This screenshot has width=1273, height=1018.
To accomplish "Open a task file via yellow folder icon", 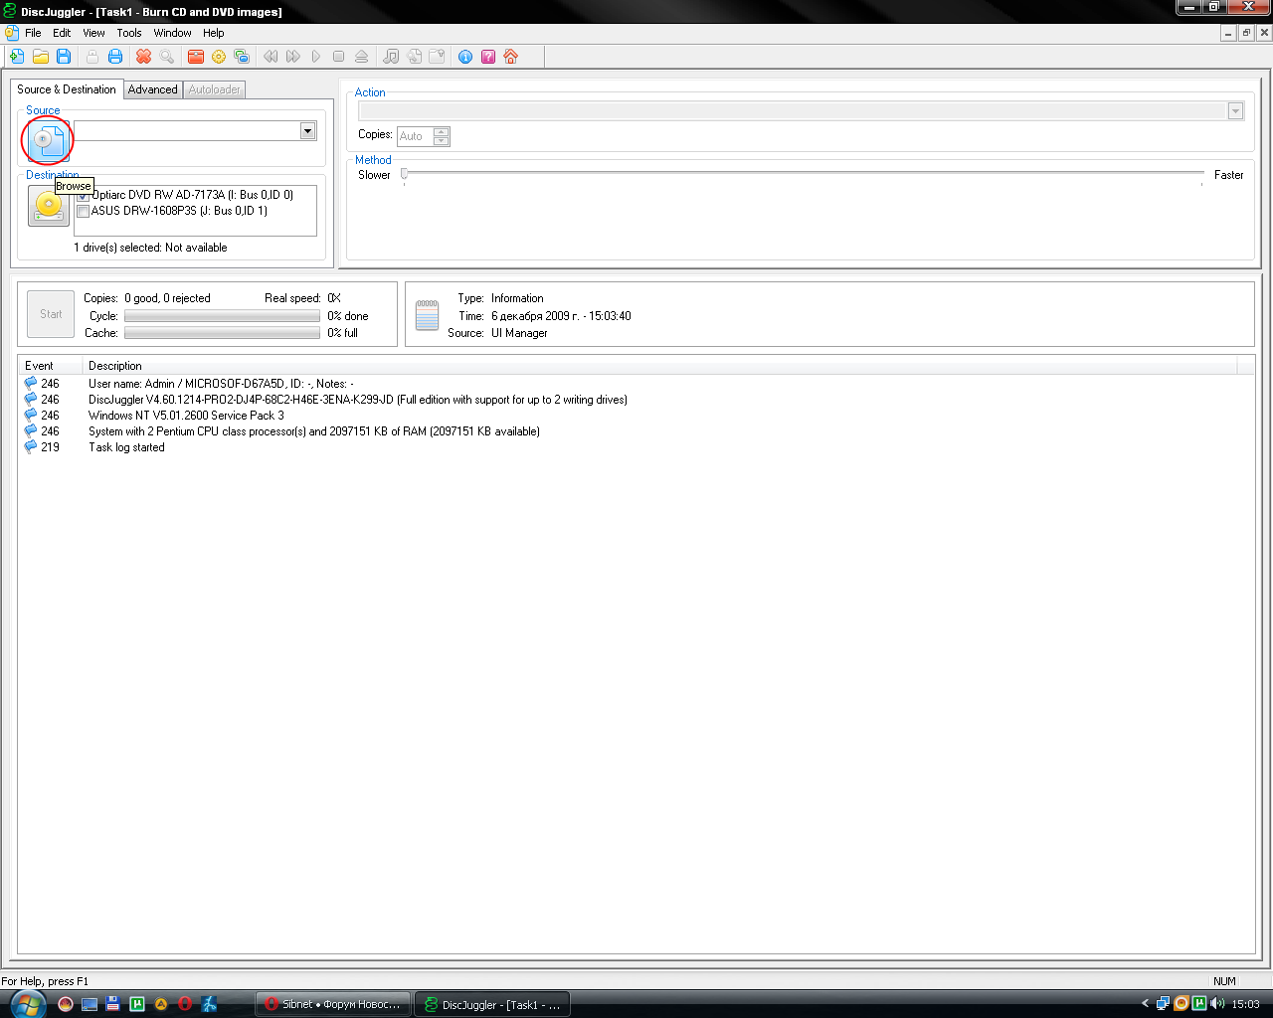I will pyautogui.click(x=41, y=57).
